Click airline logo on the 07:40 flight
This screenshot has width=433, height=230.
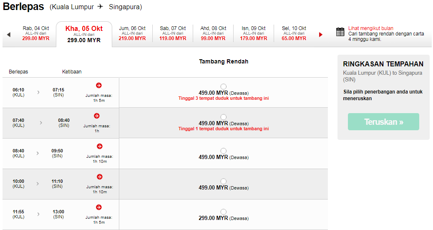coord(97,116)
